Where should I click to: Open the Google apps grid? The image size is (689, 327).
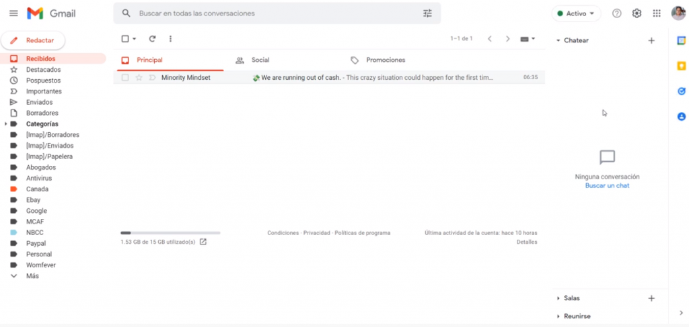(x=657, y=13)
